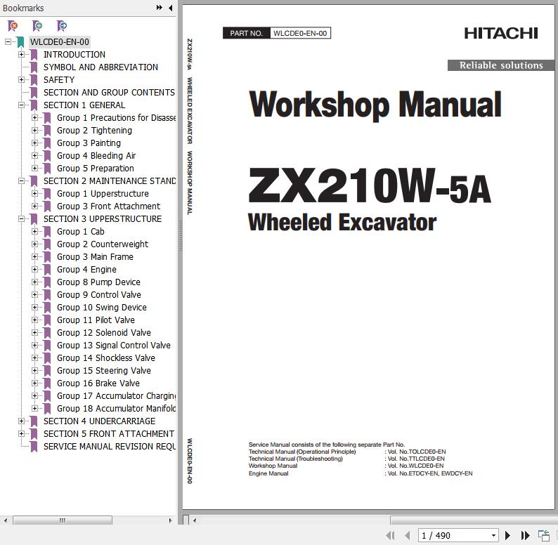Open Group 2 Counterweight bookmark
This screenshot has height=545, width=558.
click(103, 244)
